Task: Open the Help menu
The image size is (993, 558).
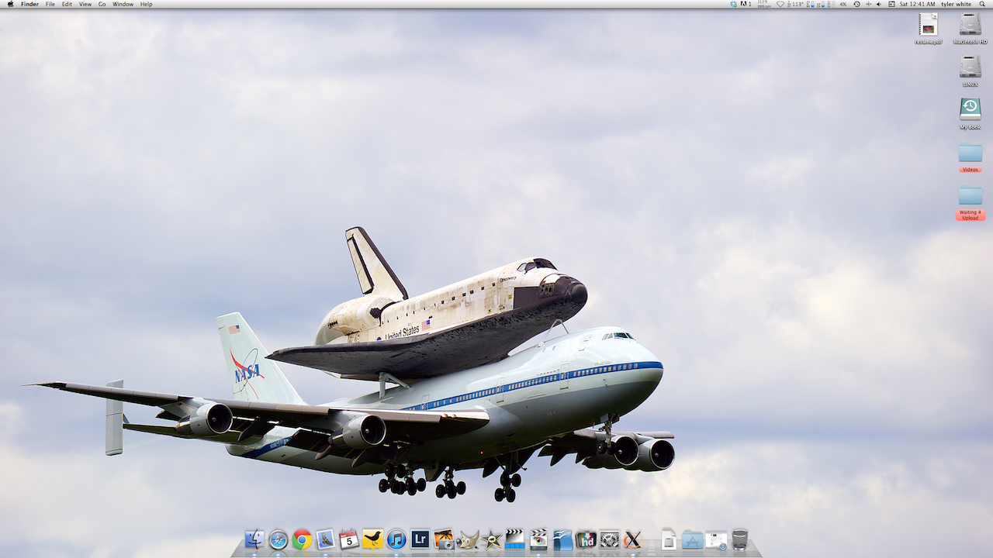Action: pos(146,4)
